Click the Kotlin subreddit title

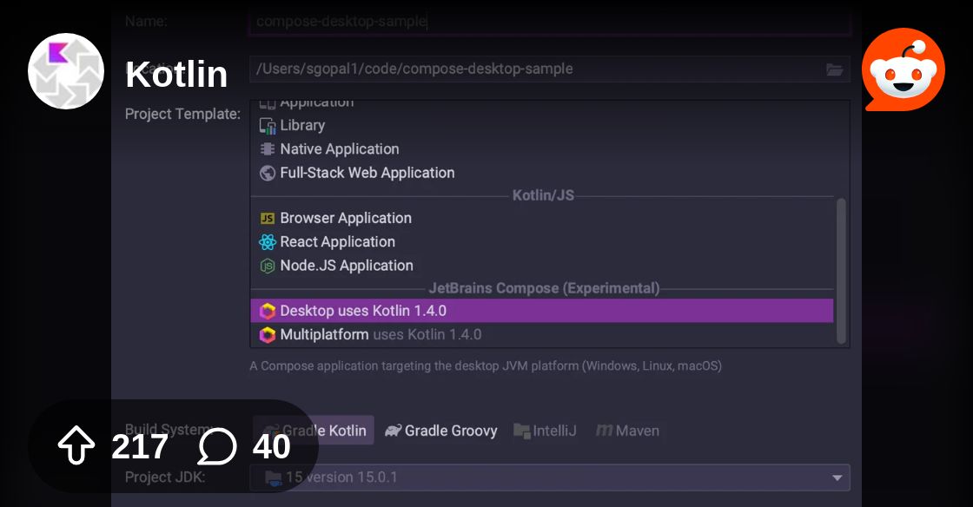coord(176,75)
